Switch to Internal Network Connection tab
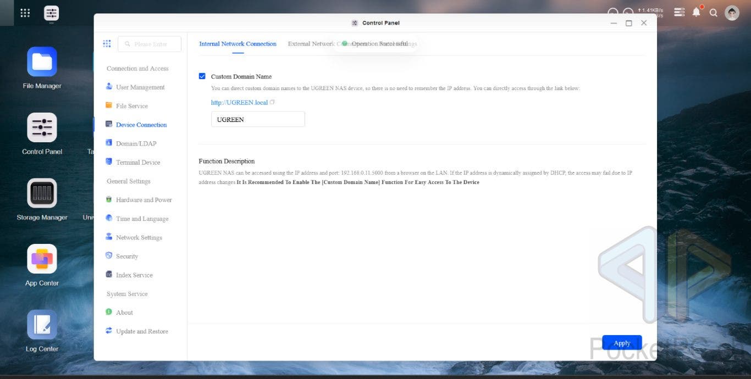 238,44
